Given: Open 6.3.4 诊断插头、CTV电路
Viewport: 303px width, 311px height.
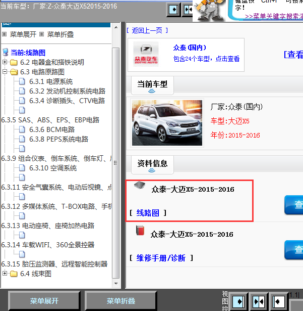Looking at the screenshot, I should [x=67, y=101].
